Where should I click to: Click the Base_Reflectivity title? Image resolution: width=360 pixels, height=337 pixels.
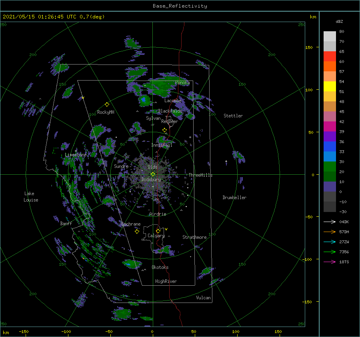coord(180,6)
